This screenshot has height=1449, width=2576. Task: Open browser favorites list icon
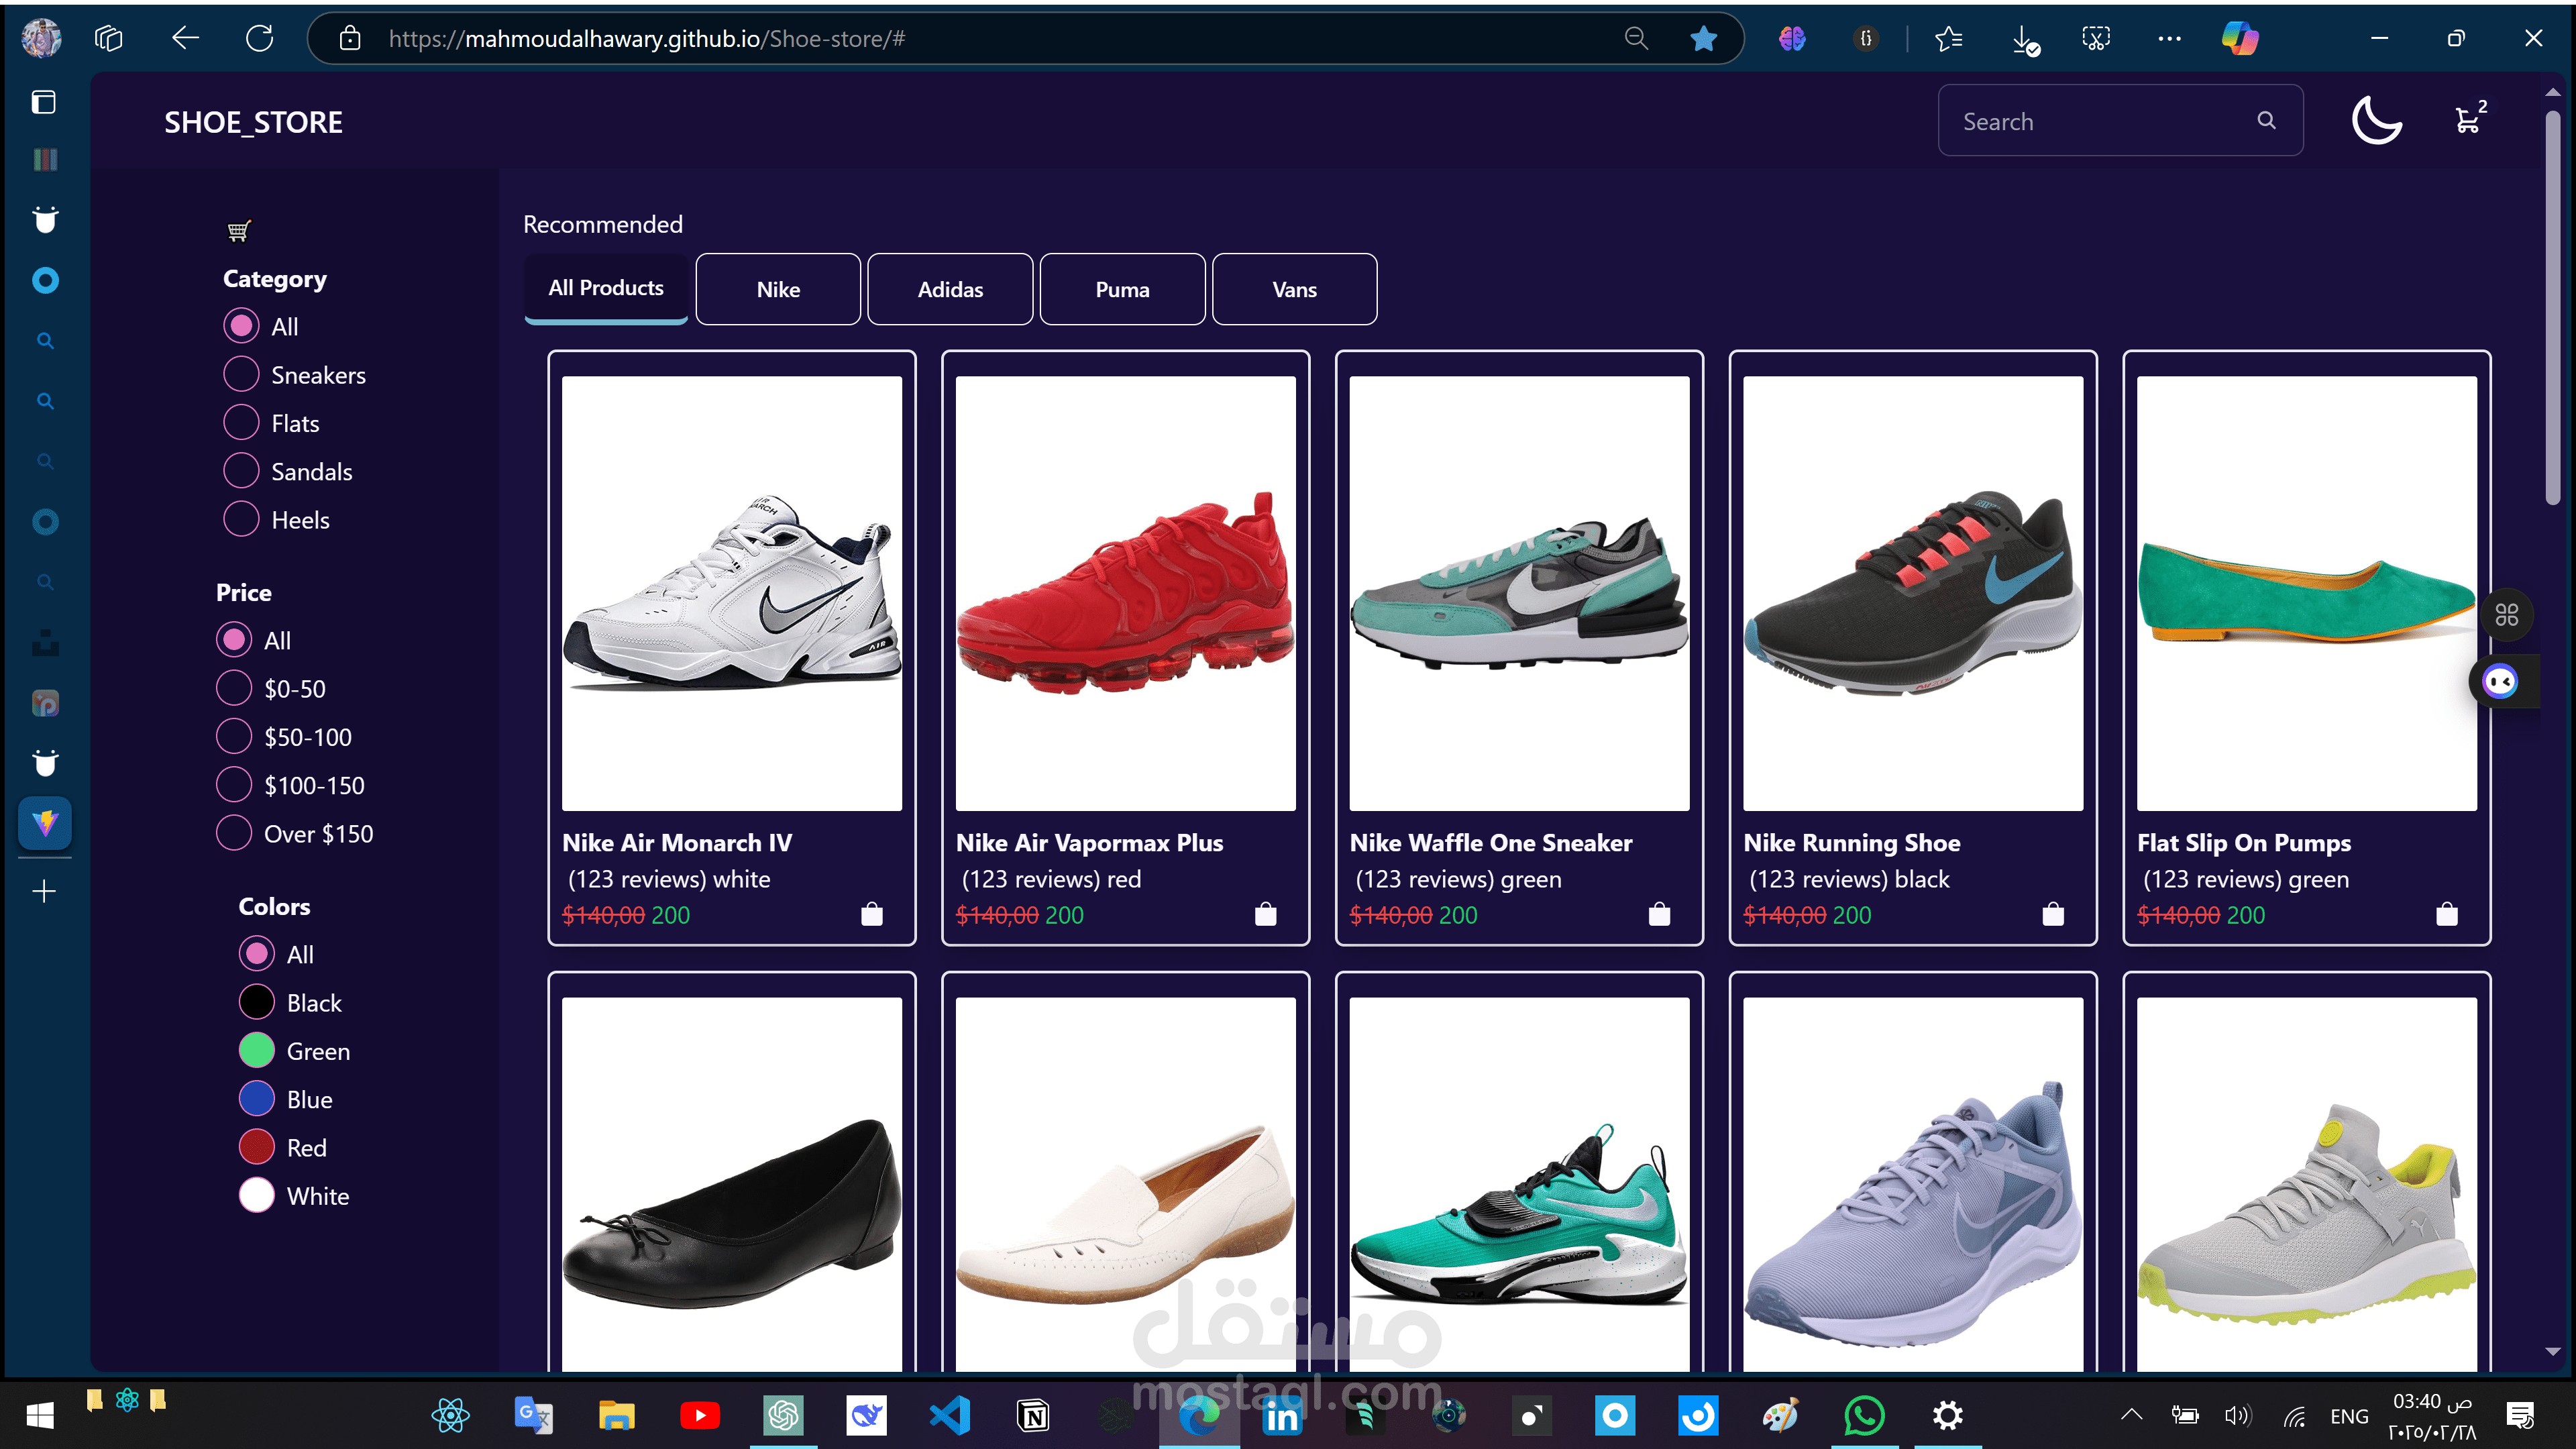[1948, 38]
